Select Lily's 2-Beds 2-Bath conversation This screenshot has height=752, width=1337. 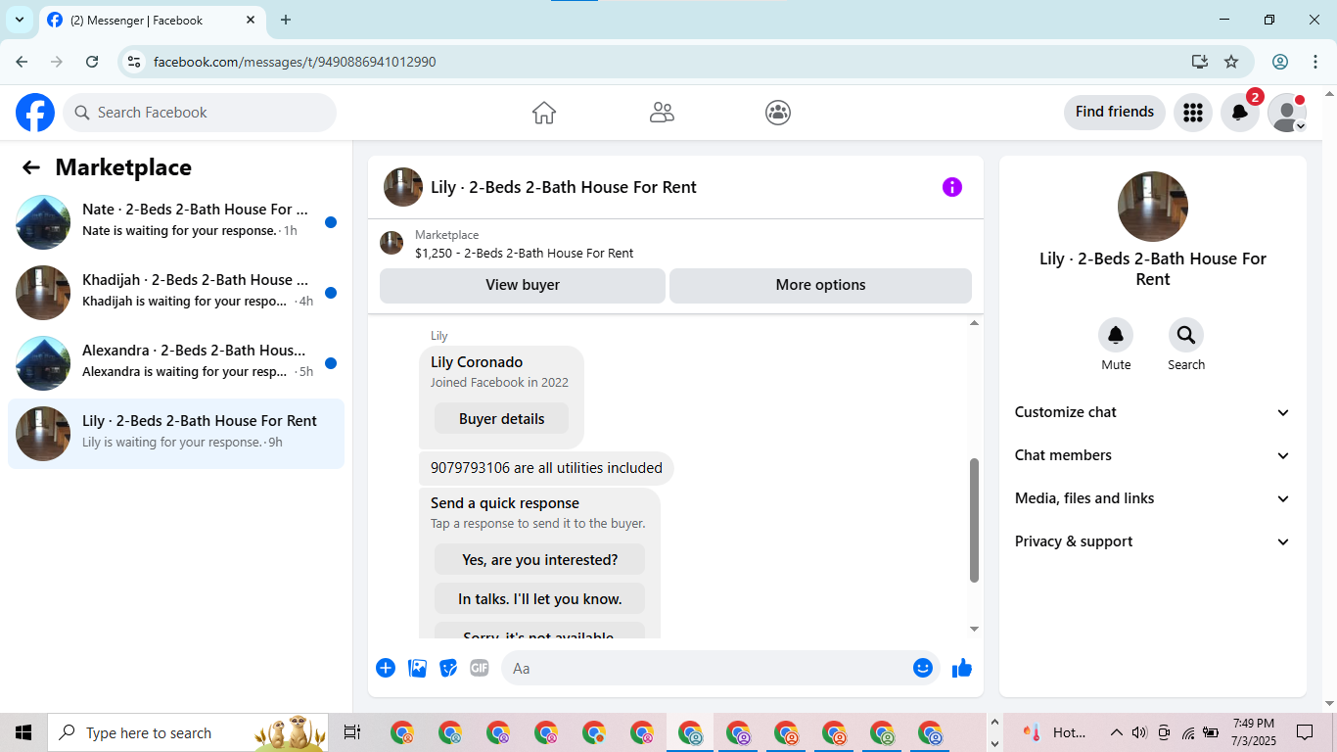pos(176,434)
